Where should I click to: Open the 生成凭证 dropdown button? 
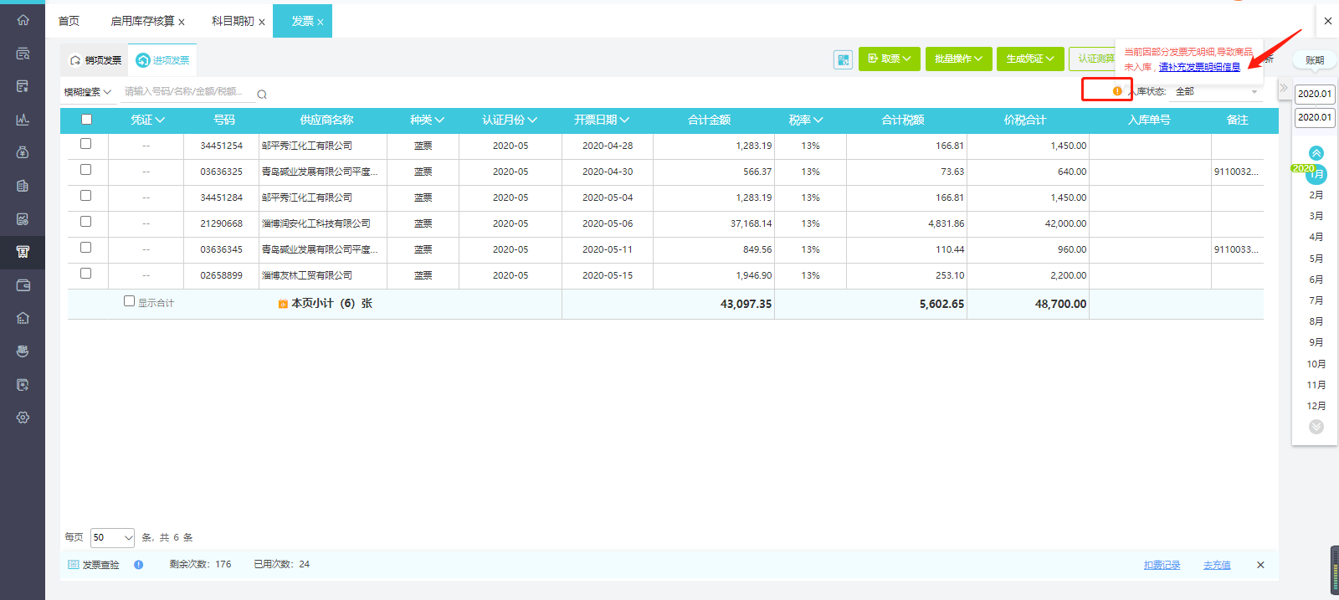tap(1031, 59)
